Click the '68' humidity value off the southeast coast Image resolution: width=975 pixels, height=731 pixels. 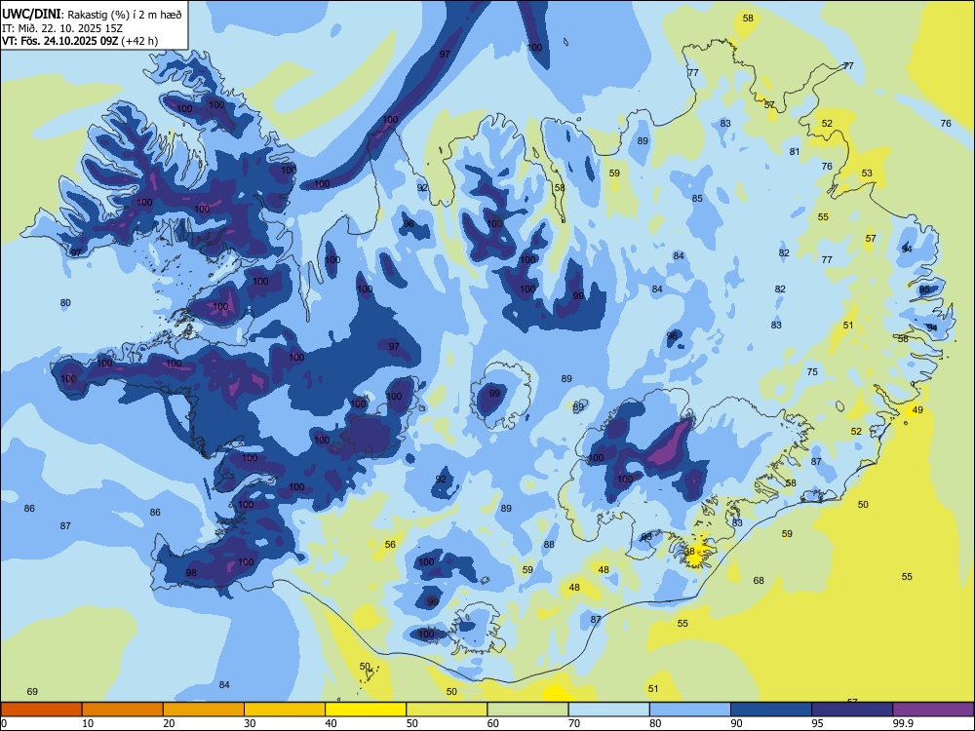[x=759, y=580]
